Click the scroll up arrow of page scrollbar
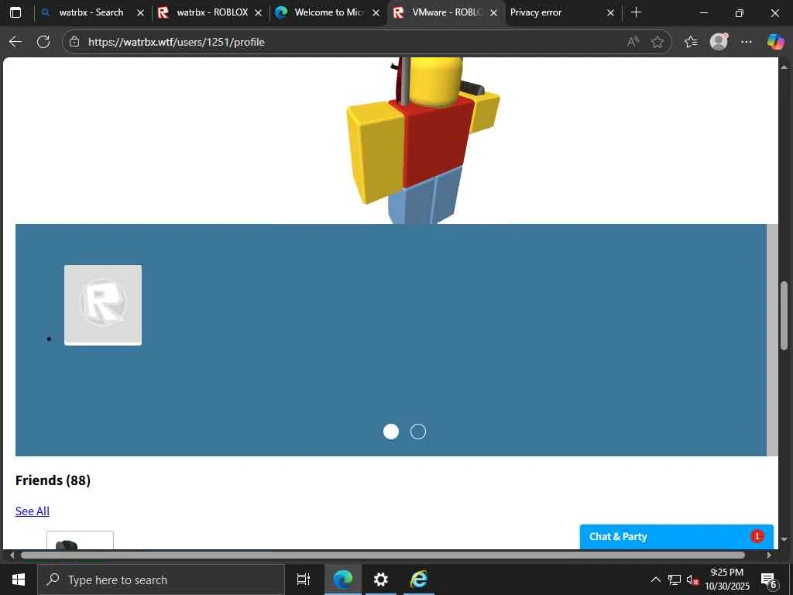 784,67
